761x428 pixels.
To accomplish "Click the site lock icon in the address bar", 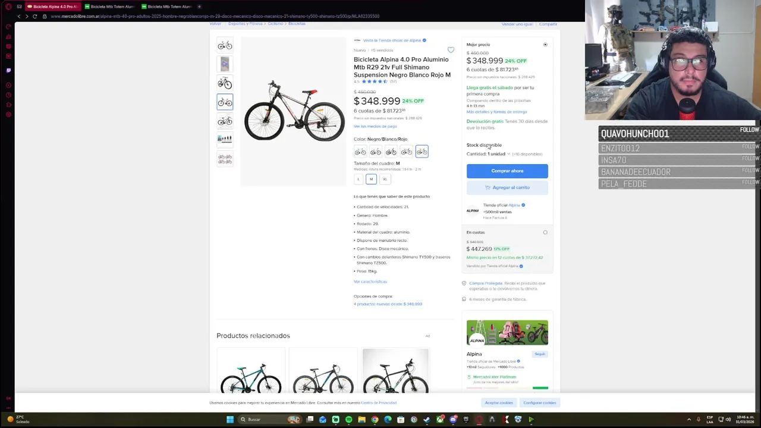I will (45, 16).
